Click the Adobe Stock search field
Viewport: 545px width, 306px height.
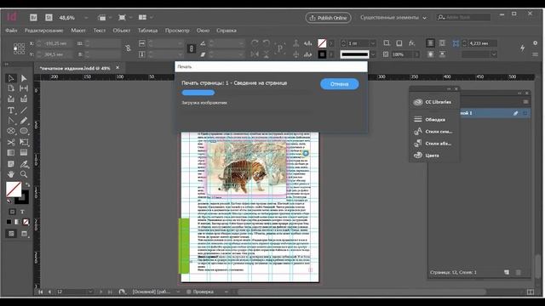tap(463, 17)
